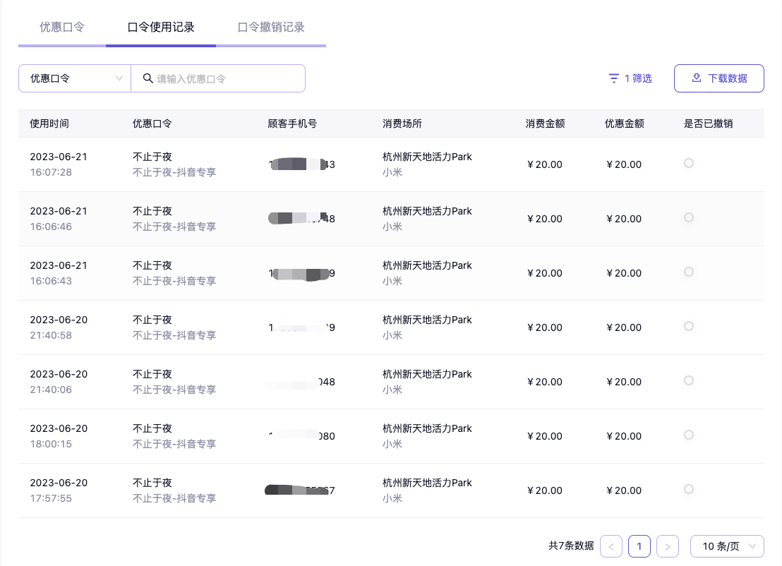
Task: Toggle revoked radio for 21:40:58 record
Action: (689, 326)
